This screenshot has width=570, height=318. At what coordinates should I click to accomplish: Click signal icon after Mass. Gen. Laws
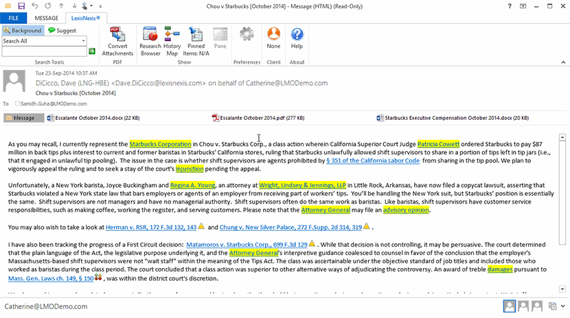98,278
